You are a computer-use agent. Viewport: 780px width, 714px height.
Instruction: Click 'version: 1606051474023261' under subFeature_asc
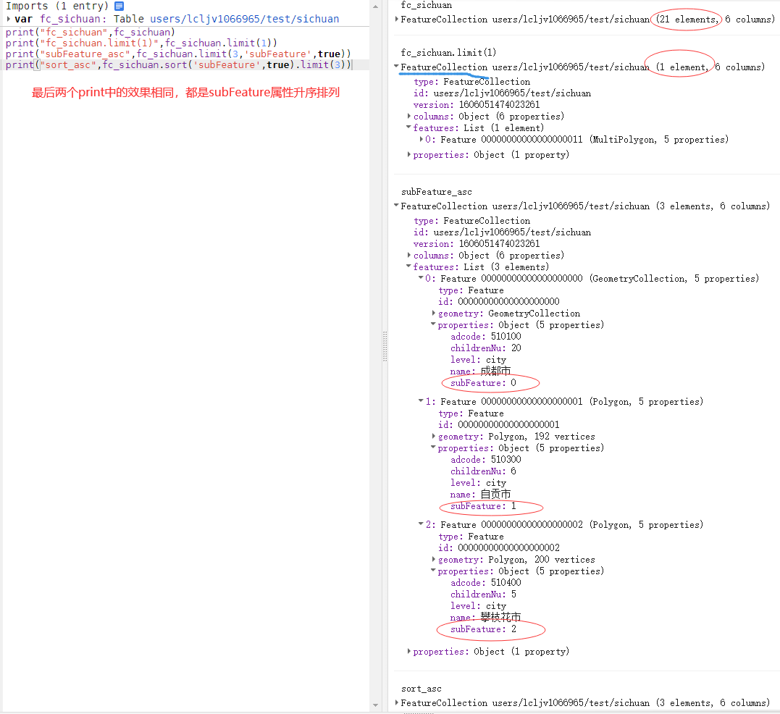[x=477, y=244]
